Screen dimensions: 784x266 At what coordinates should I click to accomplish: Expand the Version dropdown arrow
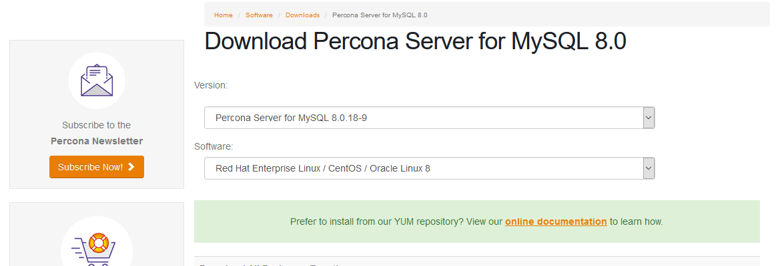[649, 118]
